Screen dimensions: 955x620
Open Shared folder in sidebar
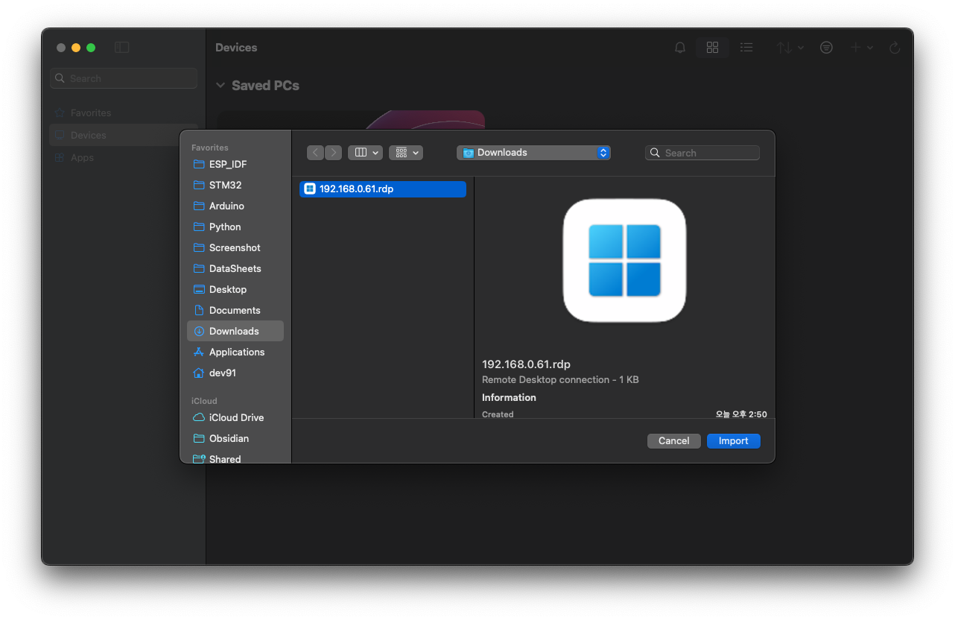[235, 458]
